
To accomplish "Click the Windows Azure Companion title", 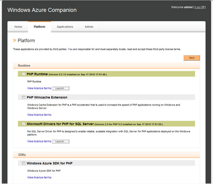I will [x=42, y=10].
